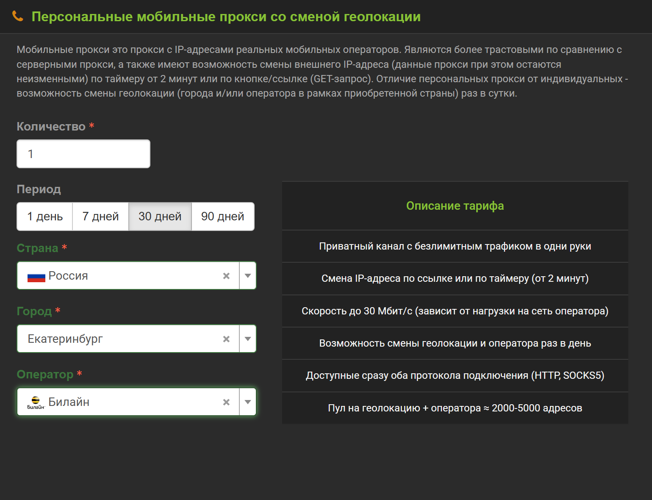Click the Beeline logo in operator field
Screen dimensions: 652x500
(x=36, y=403)
